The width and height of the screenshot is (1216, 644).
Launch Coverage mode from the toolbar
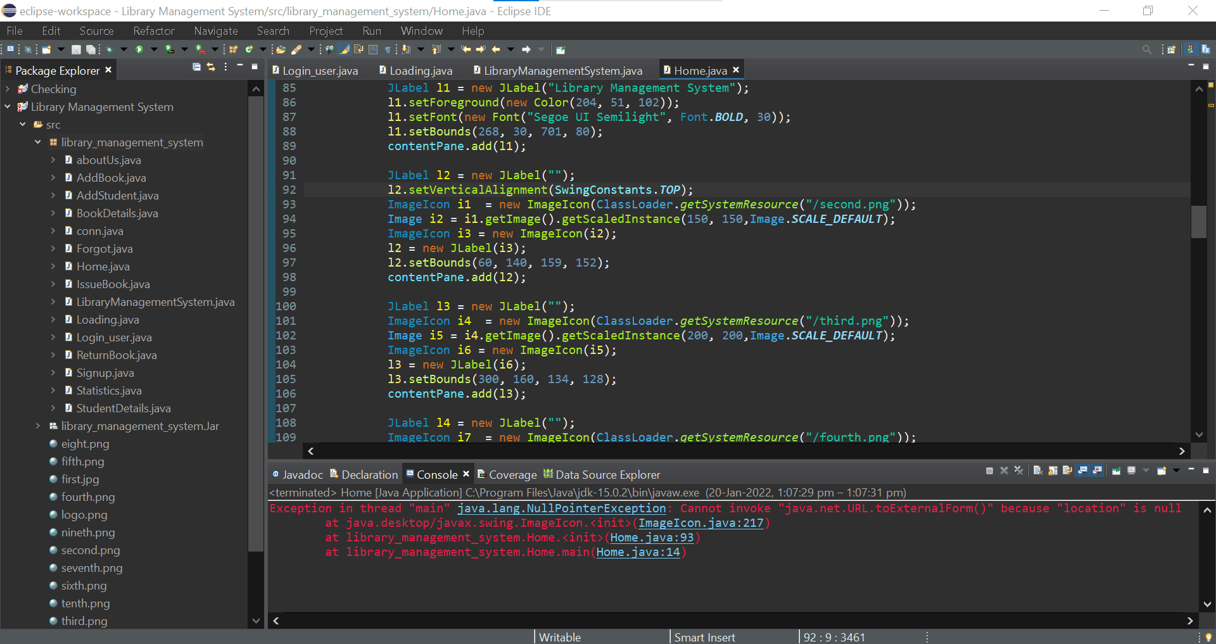[169, 49]
